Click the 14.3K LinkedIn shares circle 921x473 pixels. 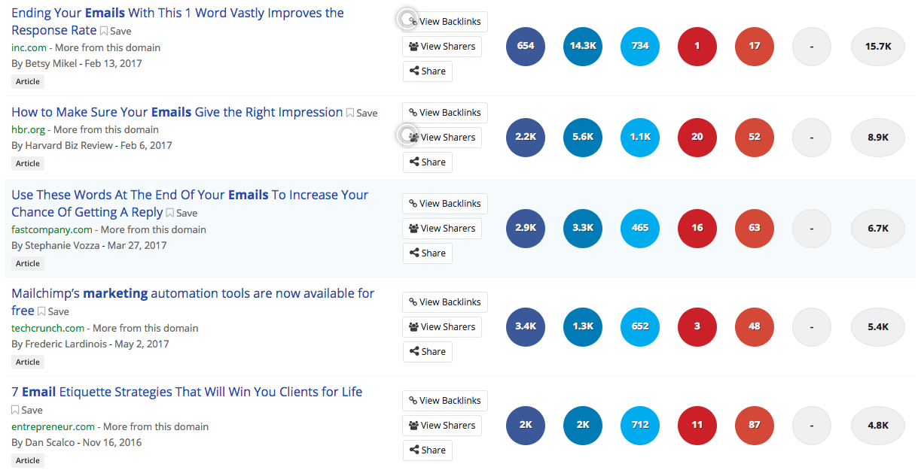click(x=583, y=46)
